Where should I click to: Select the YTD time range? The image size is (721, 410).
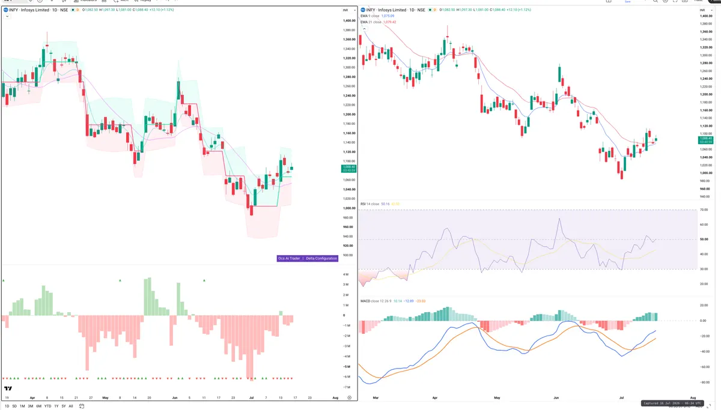[47, 406]
